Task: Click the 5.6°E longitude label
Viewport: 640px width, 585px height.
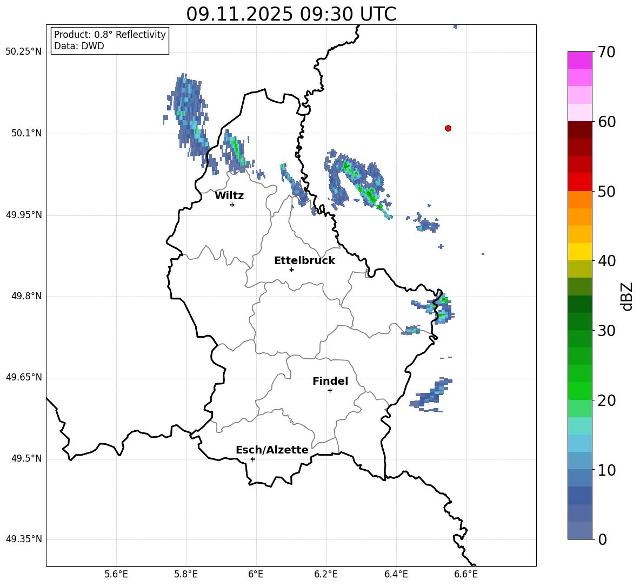Action: tap(116, 574)
